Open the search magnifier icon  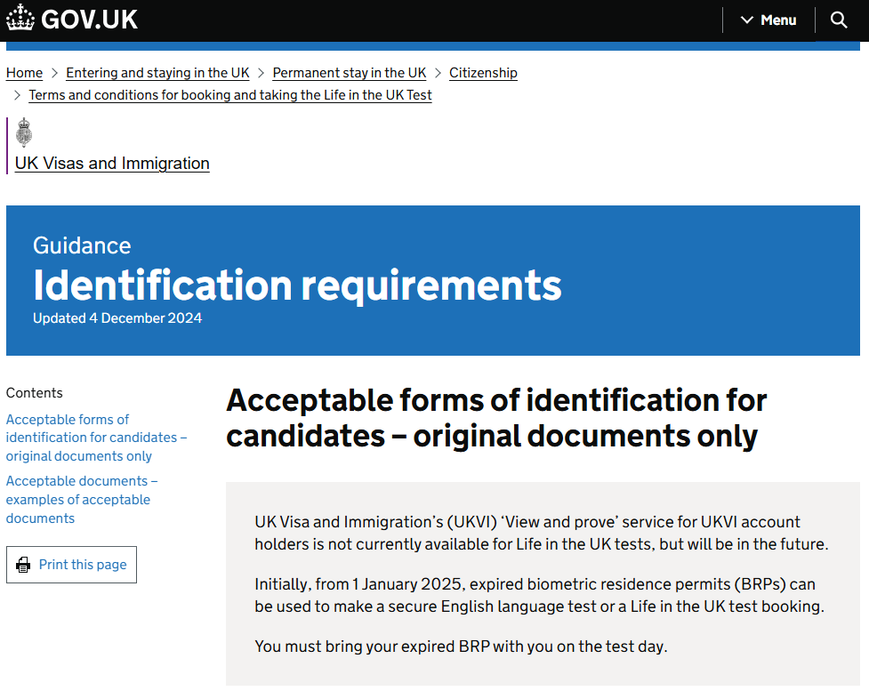pos(839,20)
